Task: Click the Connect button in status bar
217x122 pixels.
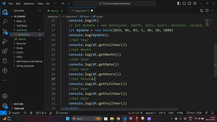Action: pyautogui.click(x=62, y=113)
